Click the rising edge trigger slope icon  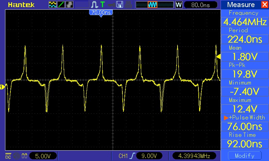click(x=132, y=156)
